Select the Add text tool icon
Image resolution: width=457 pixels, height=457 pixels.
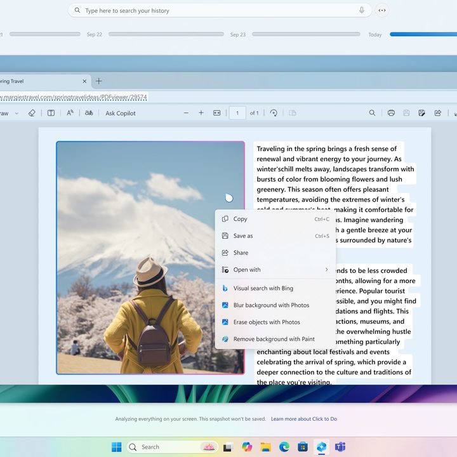pyautogui.click(x=51, y=113)
